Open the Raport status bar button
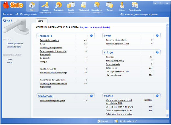The height and width of the screenshot is (125, 171). (x=103, y=121)
